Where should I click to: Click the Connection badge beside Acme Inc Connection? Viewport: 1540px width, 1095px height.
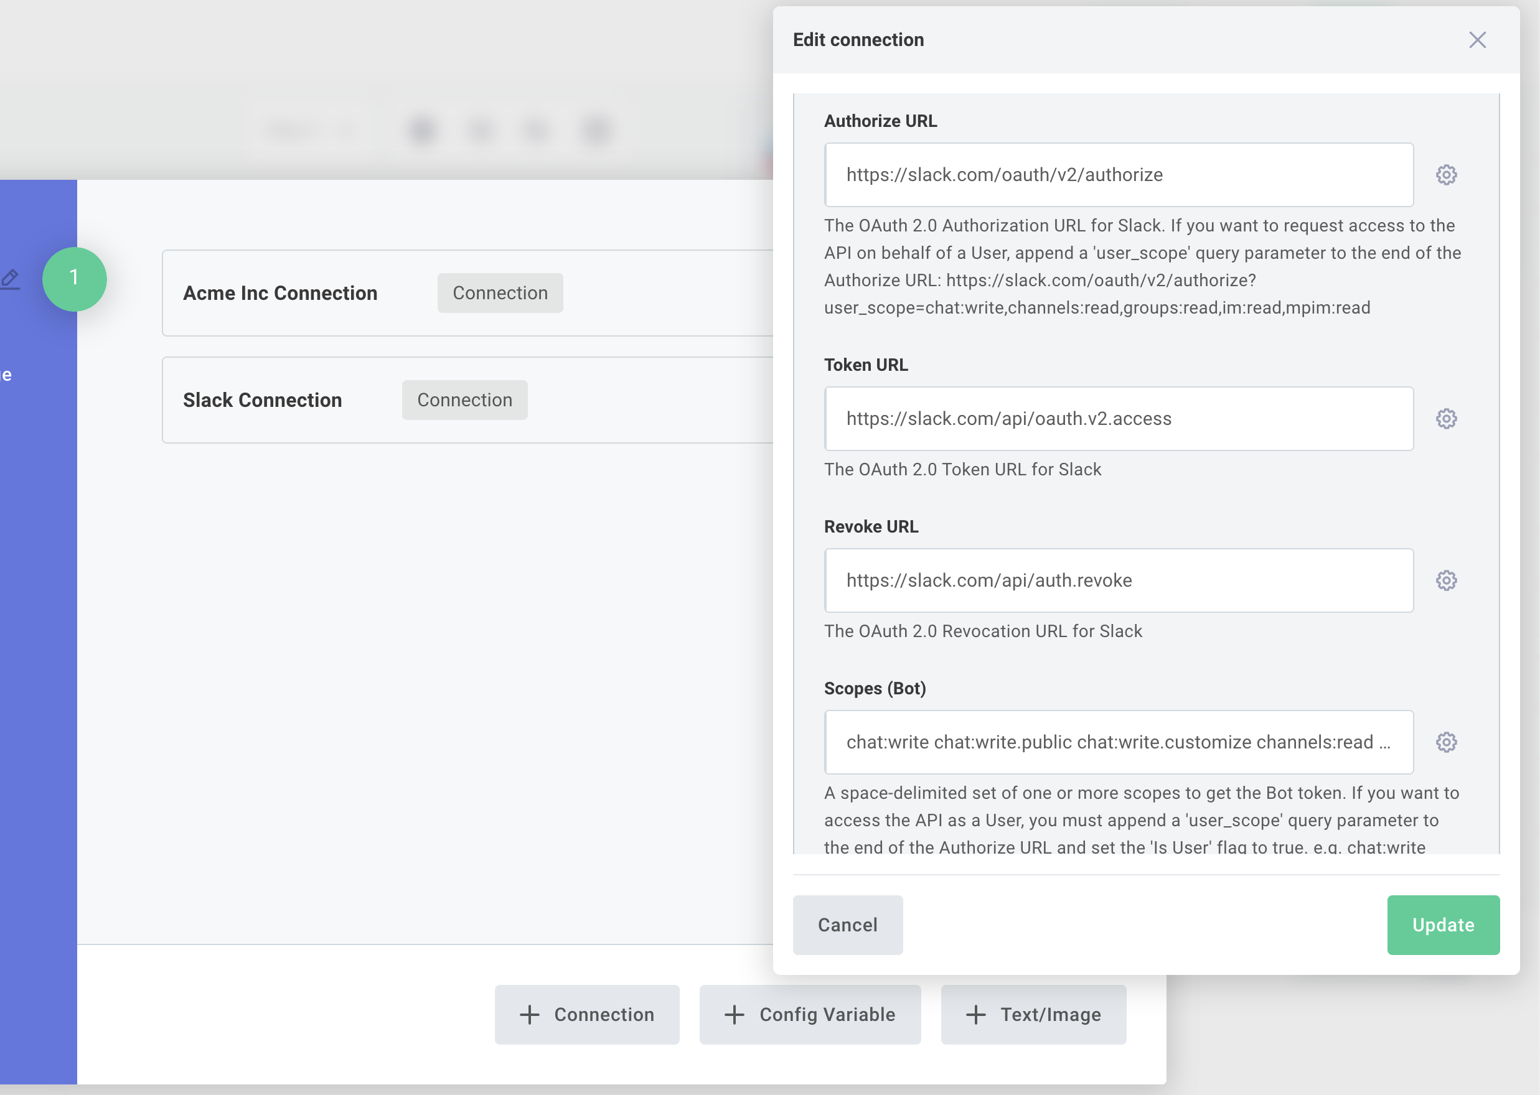click(x=499, y=292)
